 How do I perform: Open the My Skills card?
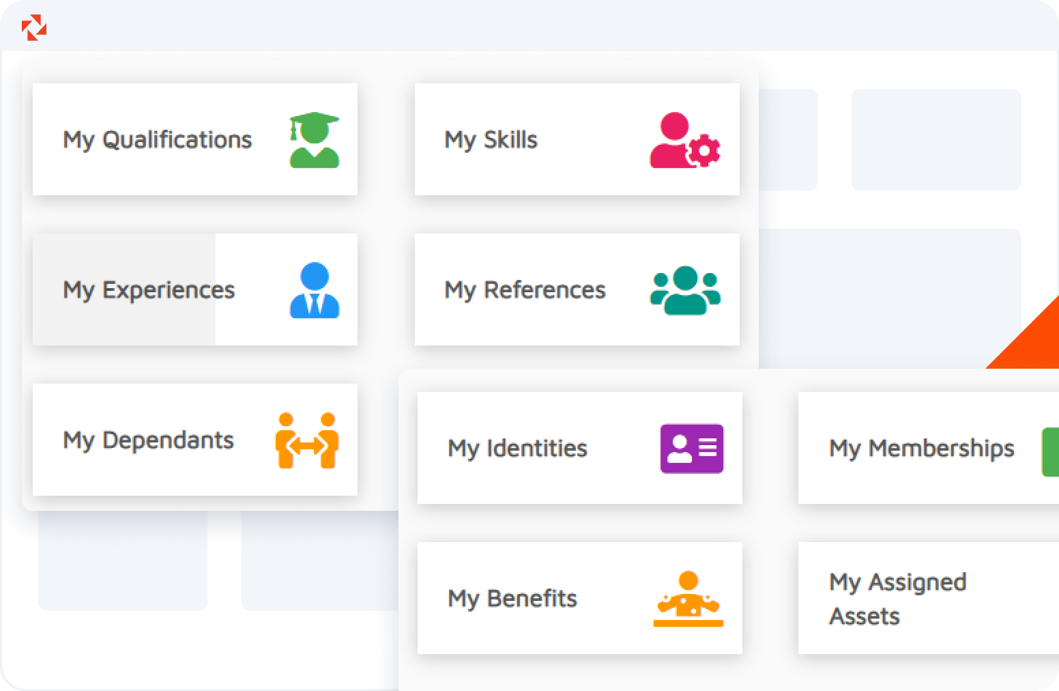point(577,139)
